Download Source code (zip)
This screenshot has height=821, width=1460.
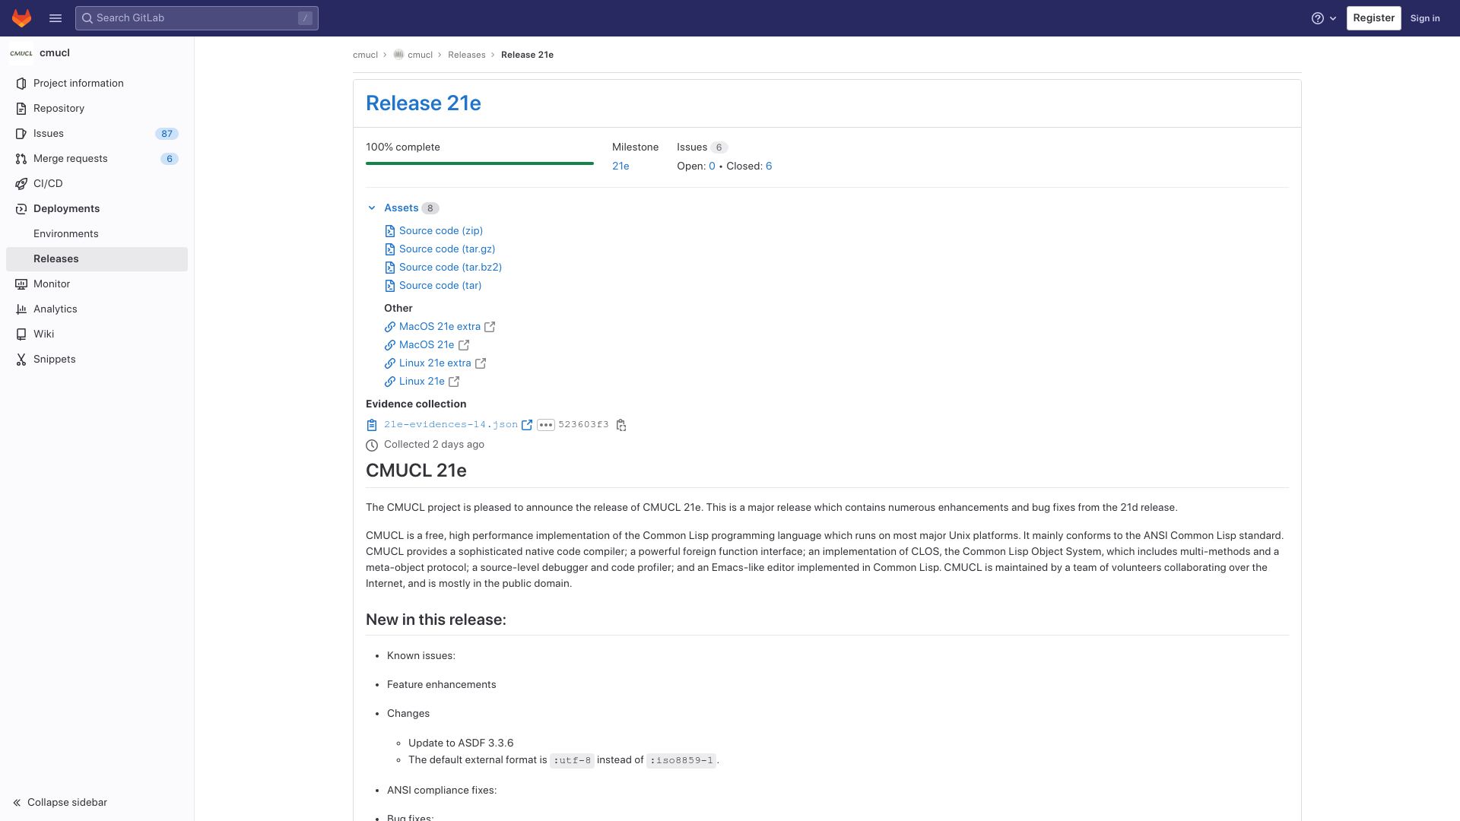441,231
